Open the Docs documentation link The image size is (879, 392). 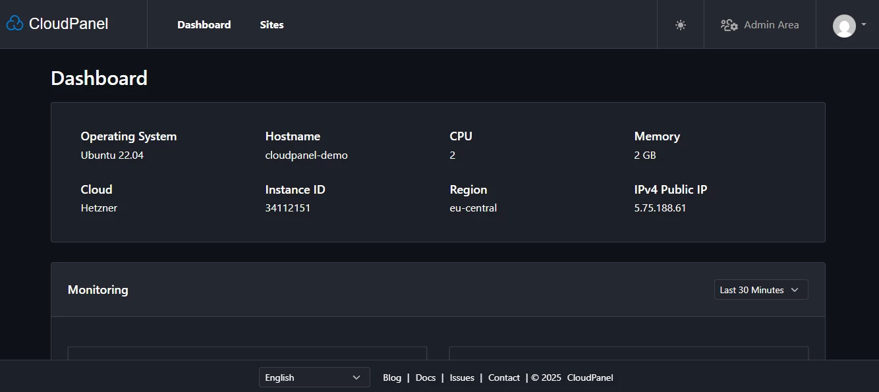[426, 378]
